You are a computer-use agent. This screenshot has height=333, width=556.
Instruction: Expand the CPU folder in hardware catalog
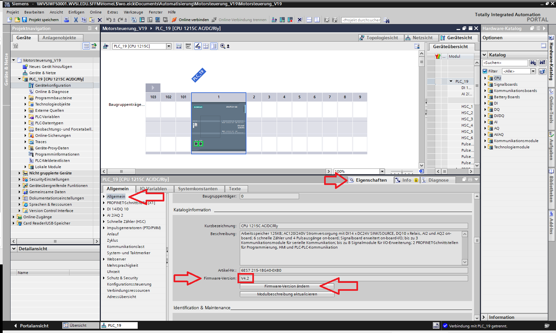tap(485, 78)
